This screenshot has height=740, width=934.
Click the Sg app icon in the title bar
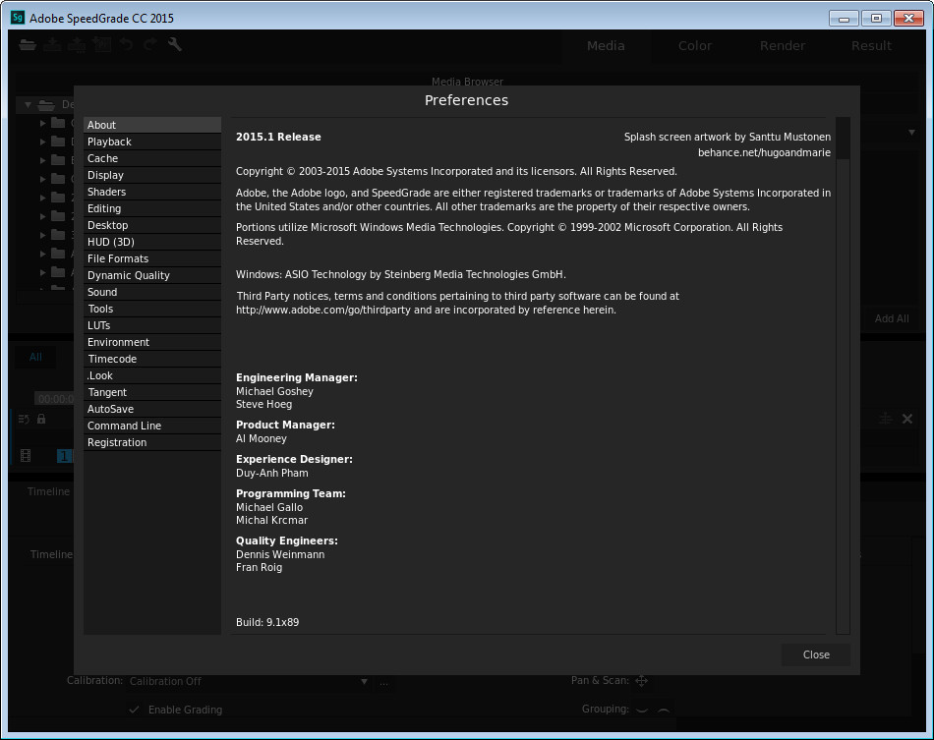click(x=18, y=18)
